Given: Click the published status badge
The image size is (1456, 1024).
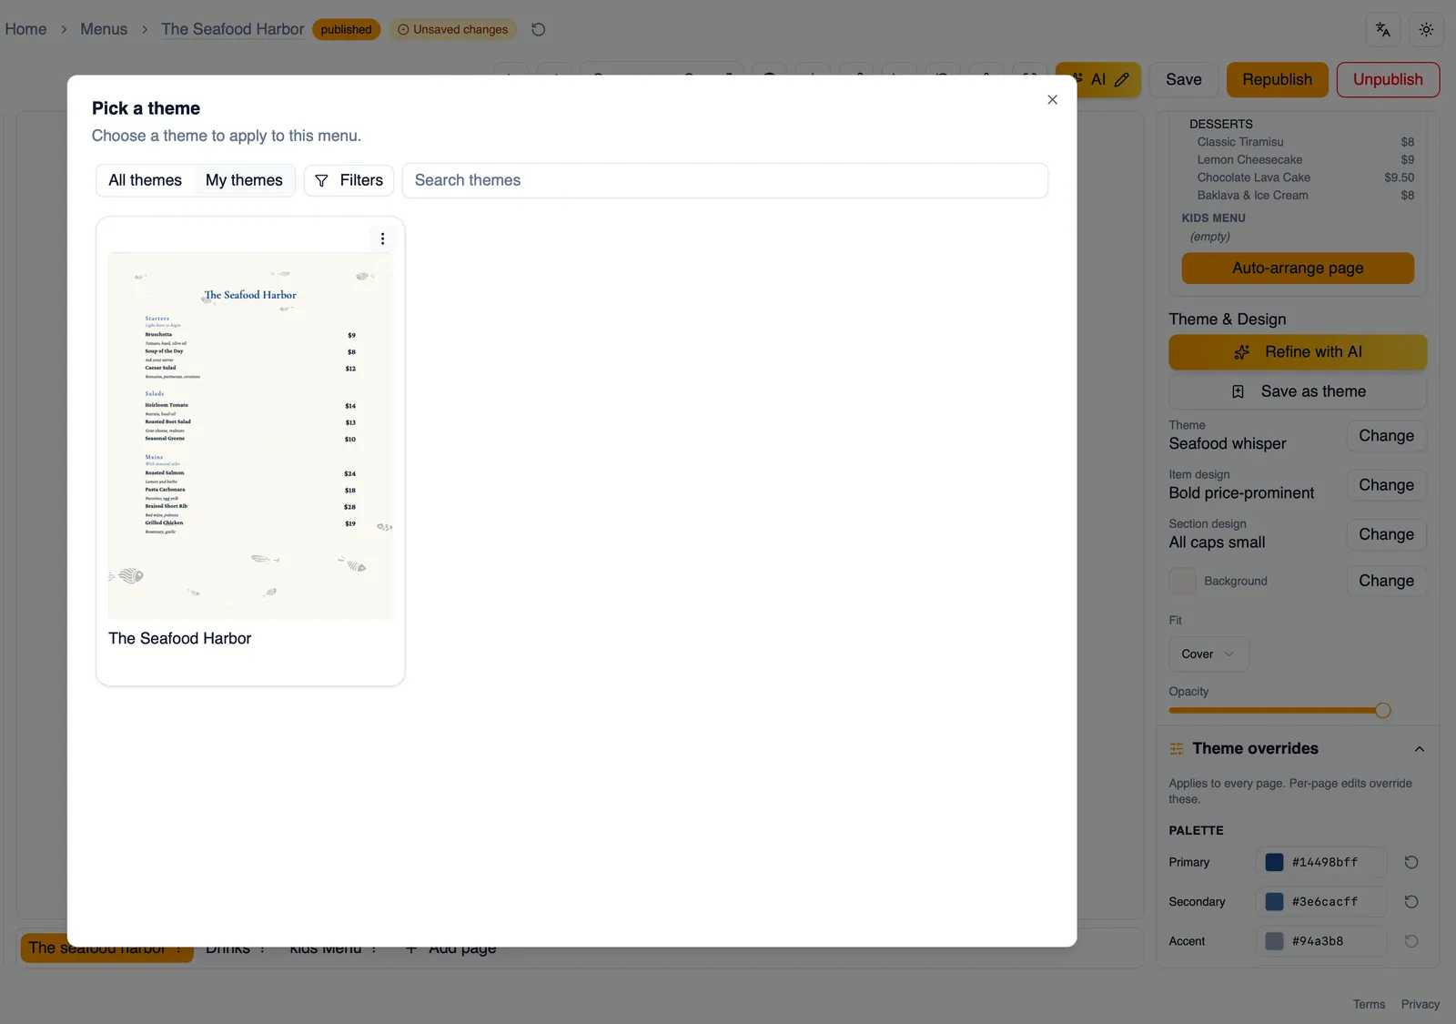Looking at the screenshot, I should tap(346, 29).
